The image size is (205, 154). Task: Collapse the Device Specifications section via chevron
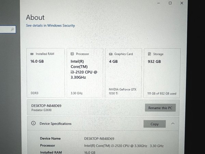click(x=173, y=124)
